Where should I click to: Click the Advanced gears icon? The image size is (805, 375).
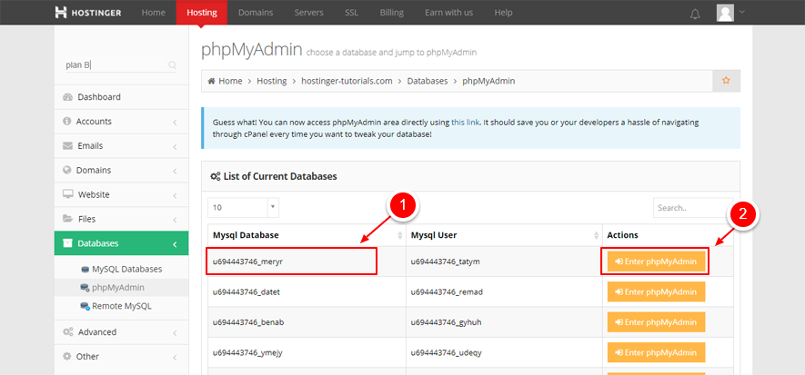[68, 332]
